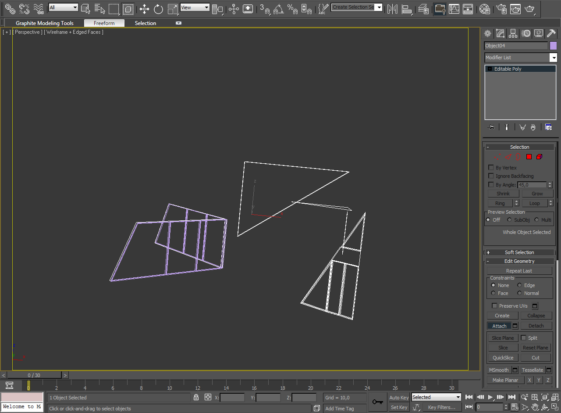Expand the Soft Selection rollout
This screenshot has height=413, width=561.
(519, 252)
